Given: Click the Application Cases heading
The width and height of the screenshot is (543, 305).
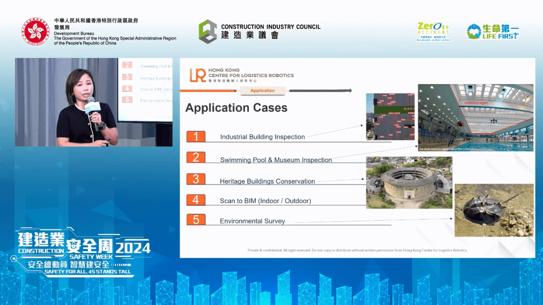Looking at the screenshot, I should (236, 108).
